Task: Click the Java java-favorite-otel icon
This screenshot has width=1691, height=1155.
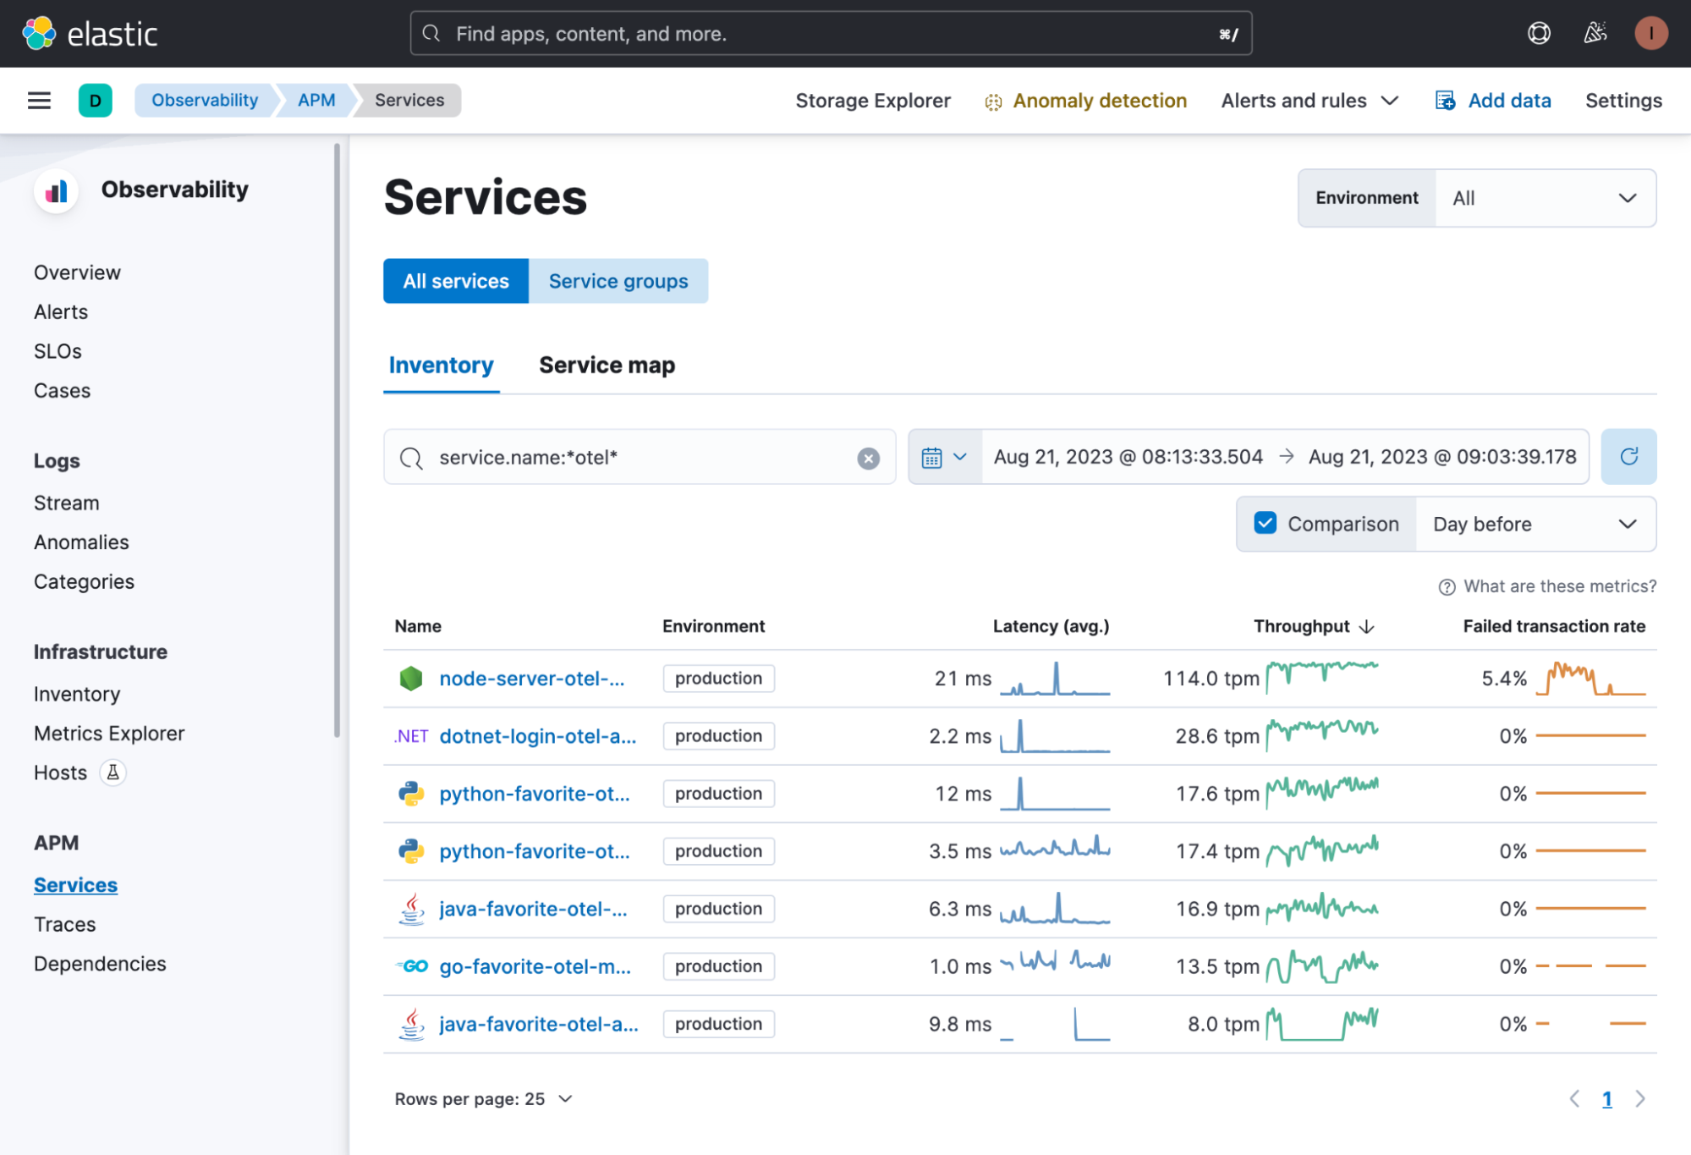Action: pyautogui.click(x=411, y=907)
